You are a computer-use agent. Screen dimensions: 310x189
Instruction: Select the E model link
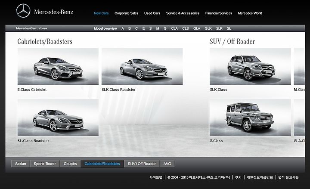click(x=143, y=28)
